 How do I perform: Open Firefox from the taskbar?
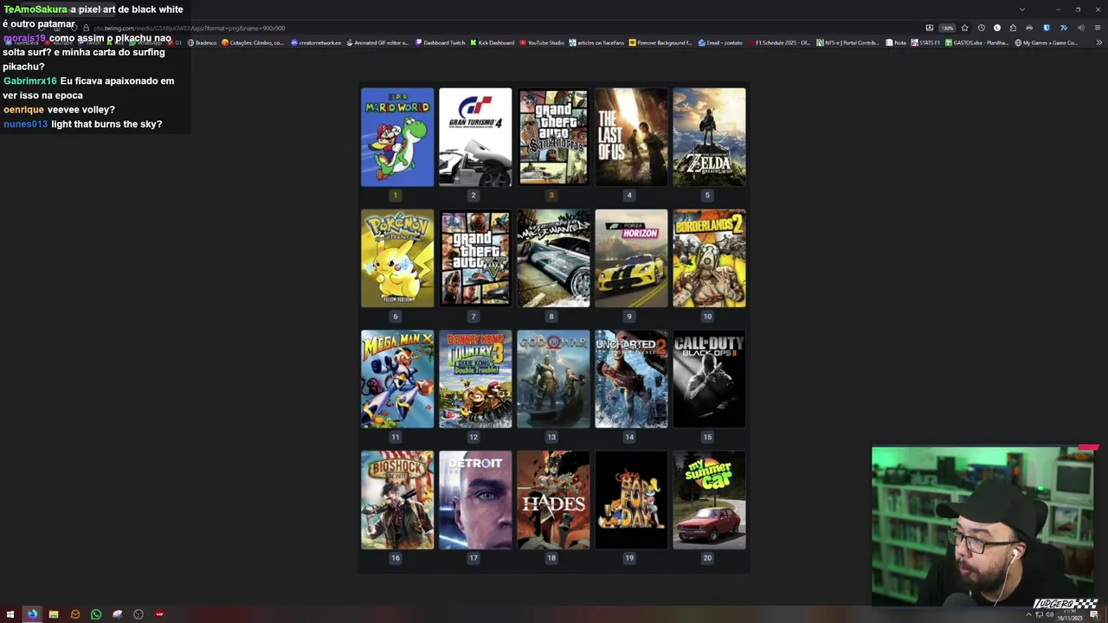click(x=32, y=614)
